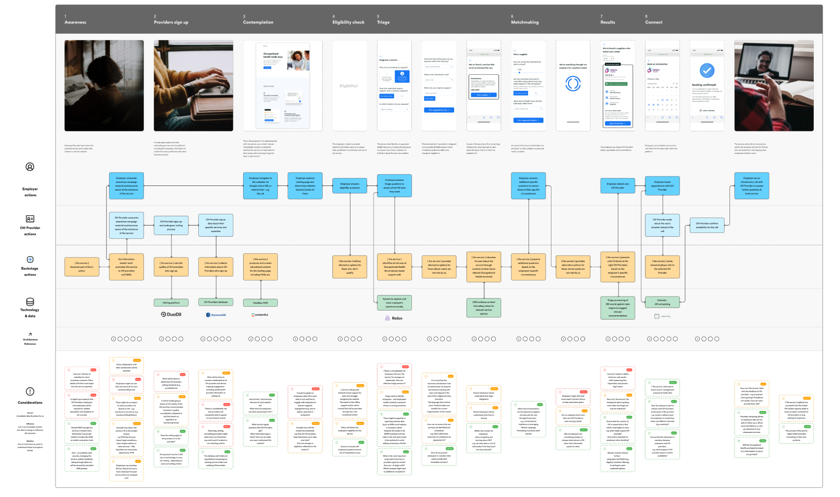Click the 'View suggested suppliers' button
The image size is (840, 497).
[x=528, y=120]
